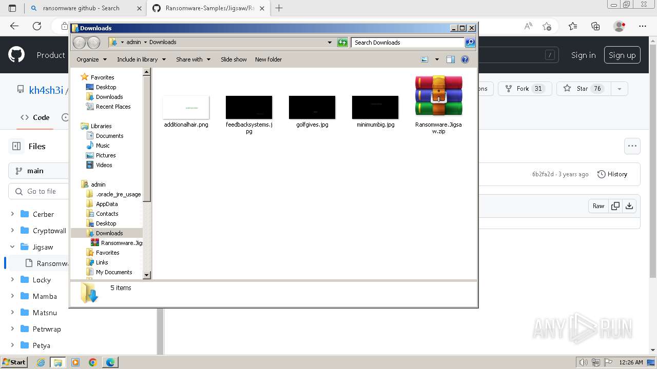Open the Ransomware.Jigsaw.zip archive icon
The image size is (657, 369).
(x=438, y=95)
